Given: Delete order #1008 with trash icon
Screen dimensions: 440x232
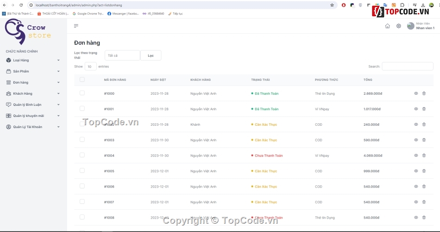Looking at the screenshot, I should [x=424, y=218].
